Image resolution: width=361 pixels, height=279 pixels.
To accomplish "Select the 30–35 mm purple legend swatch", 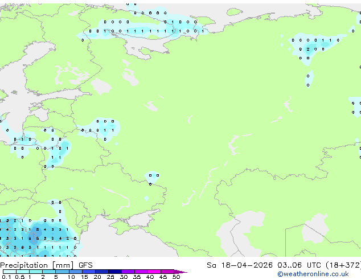I will point(128,272).
